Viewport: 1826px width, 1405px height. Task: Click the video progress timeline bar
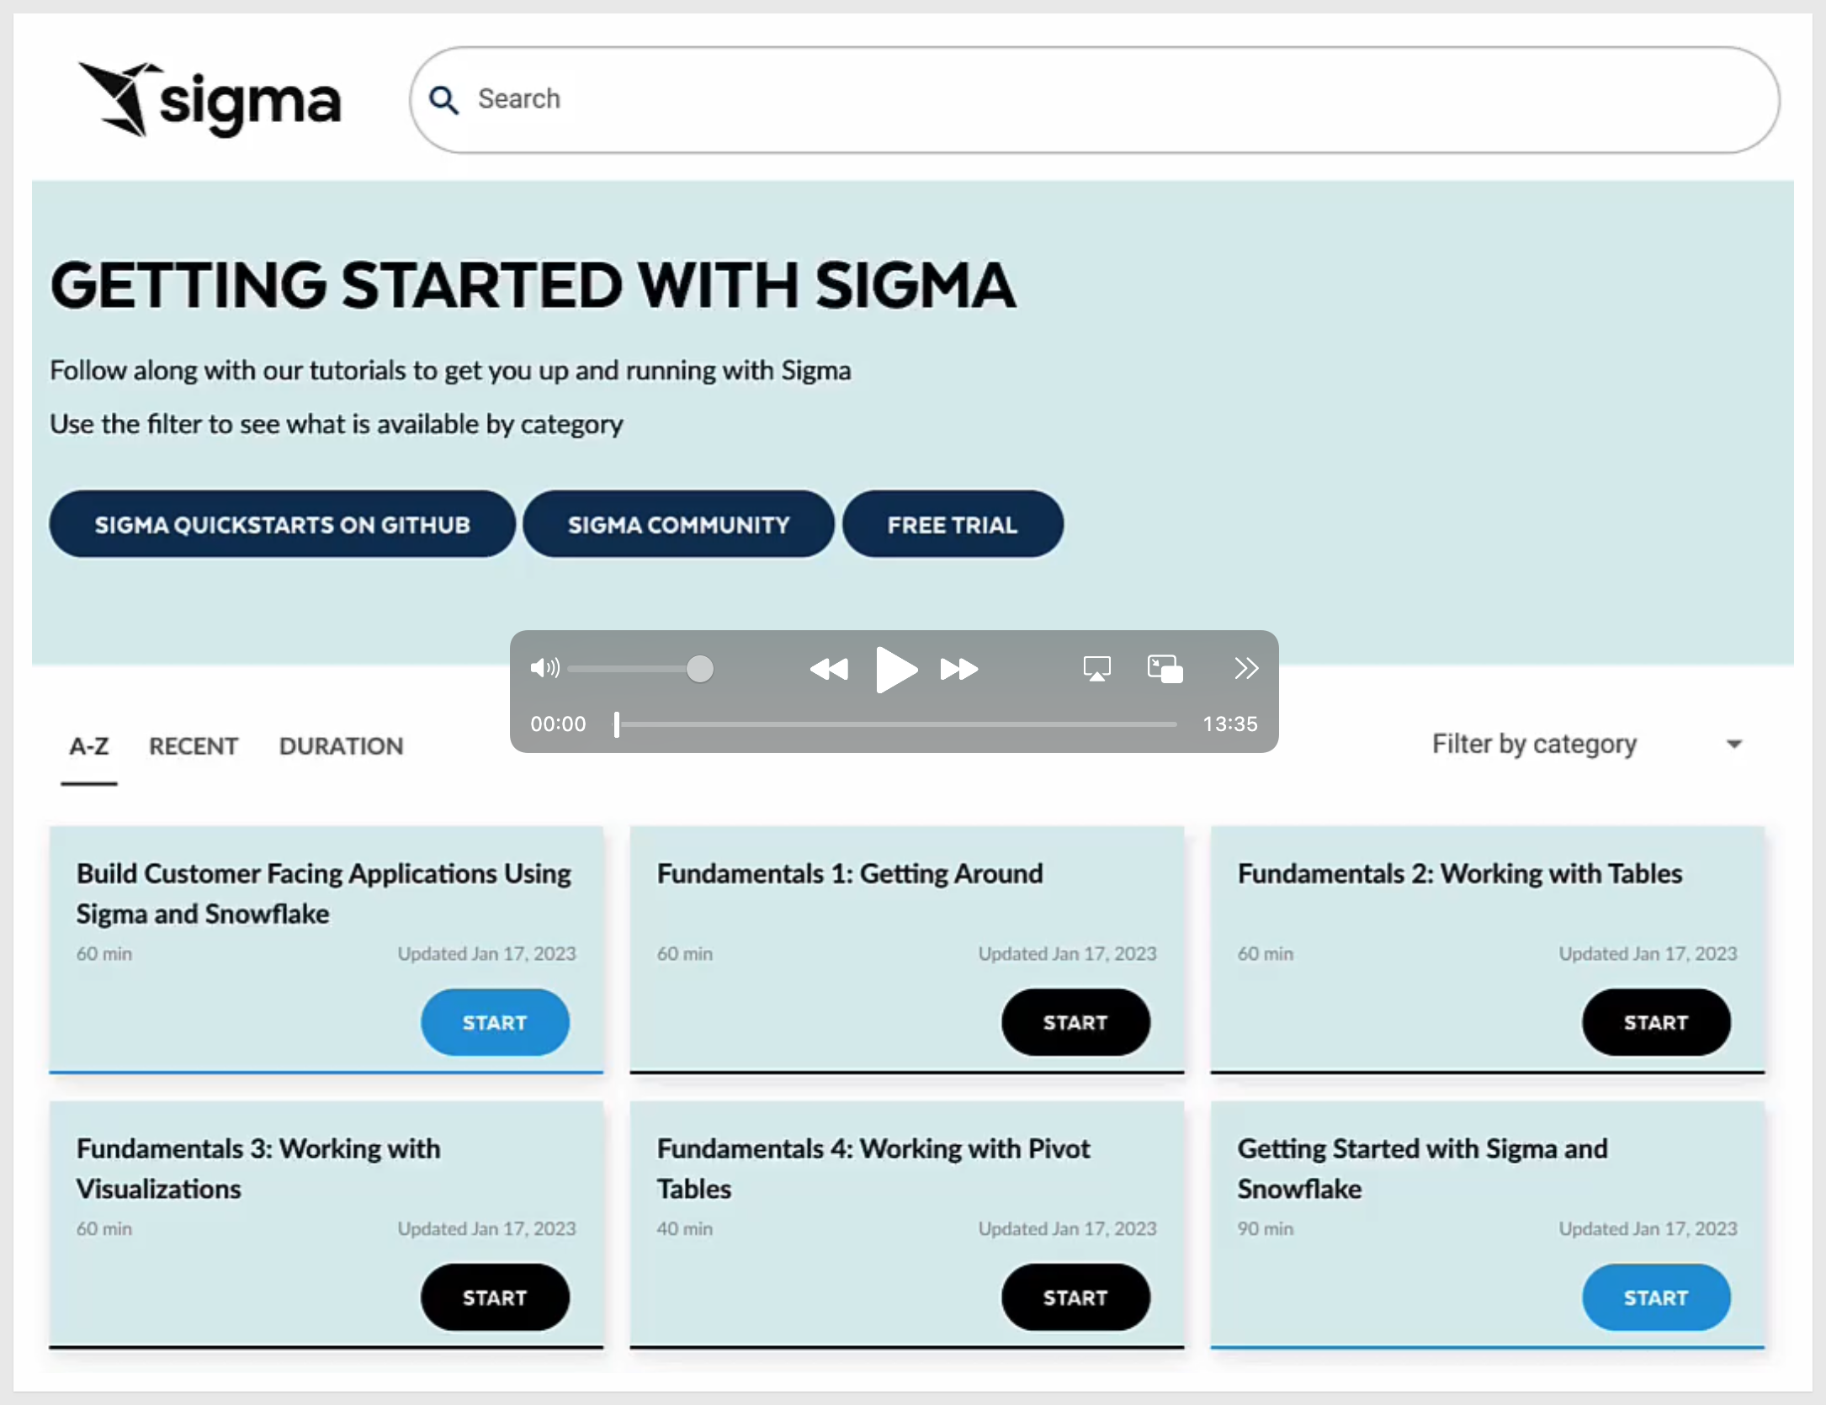(896, 724)
